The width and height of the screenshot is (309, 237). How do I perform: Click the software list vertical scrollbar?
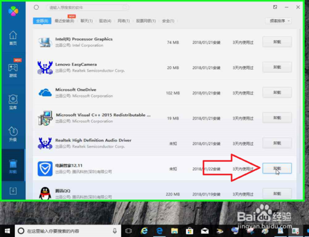click(x=300, y=102)
